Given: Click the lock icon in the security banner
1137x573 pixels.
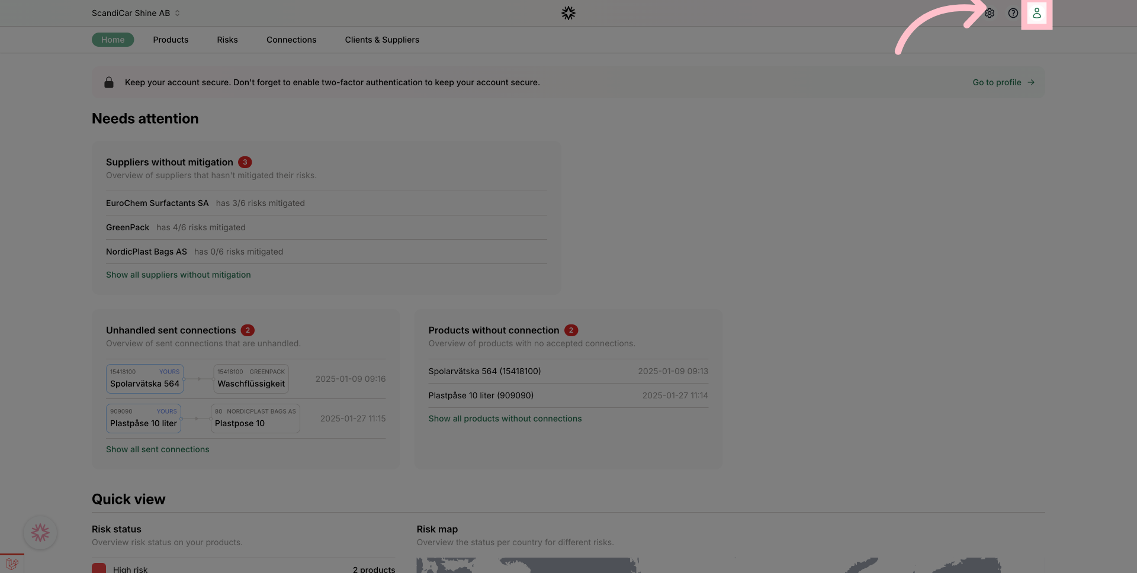Looking at the screenshot, I should tap(108, 82).
